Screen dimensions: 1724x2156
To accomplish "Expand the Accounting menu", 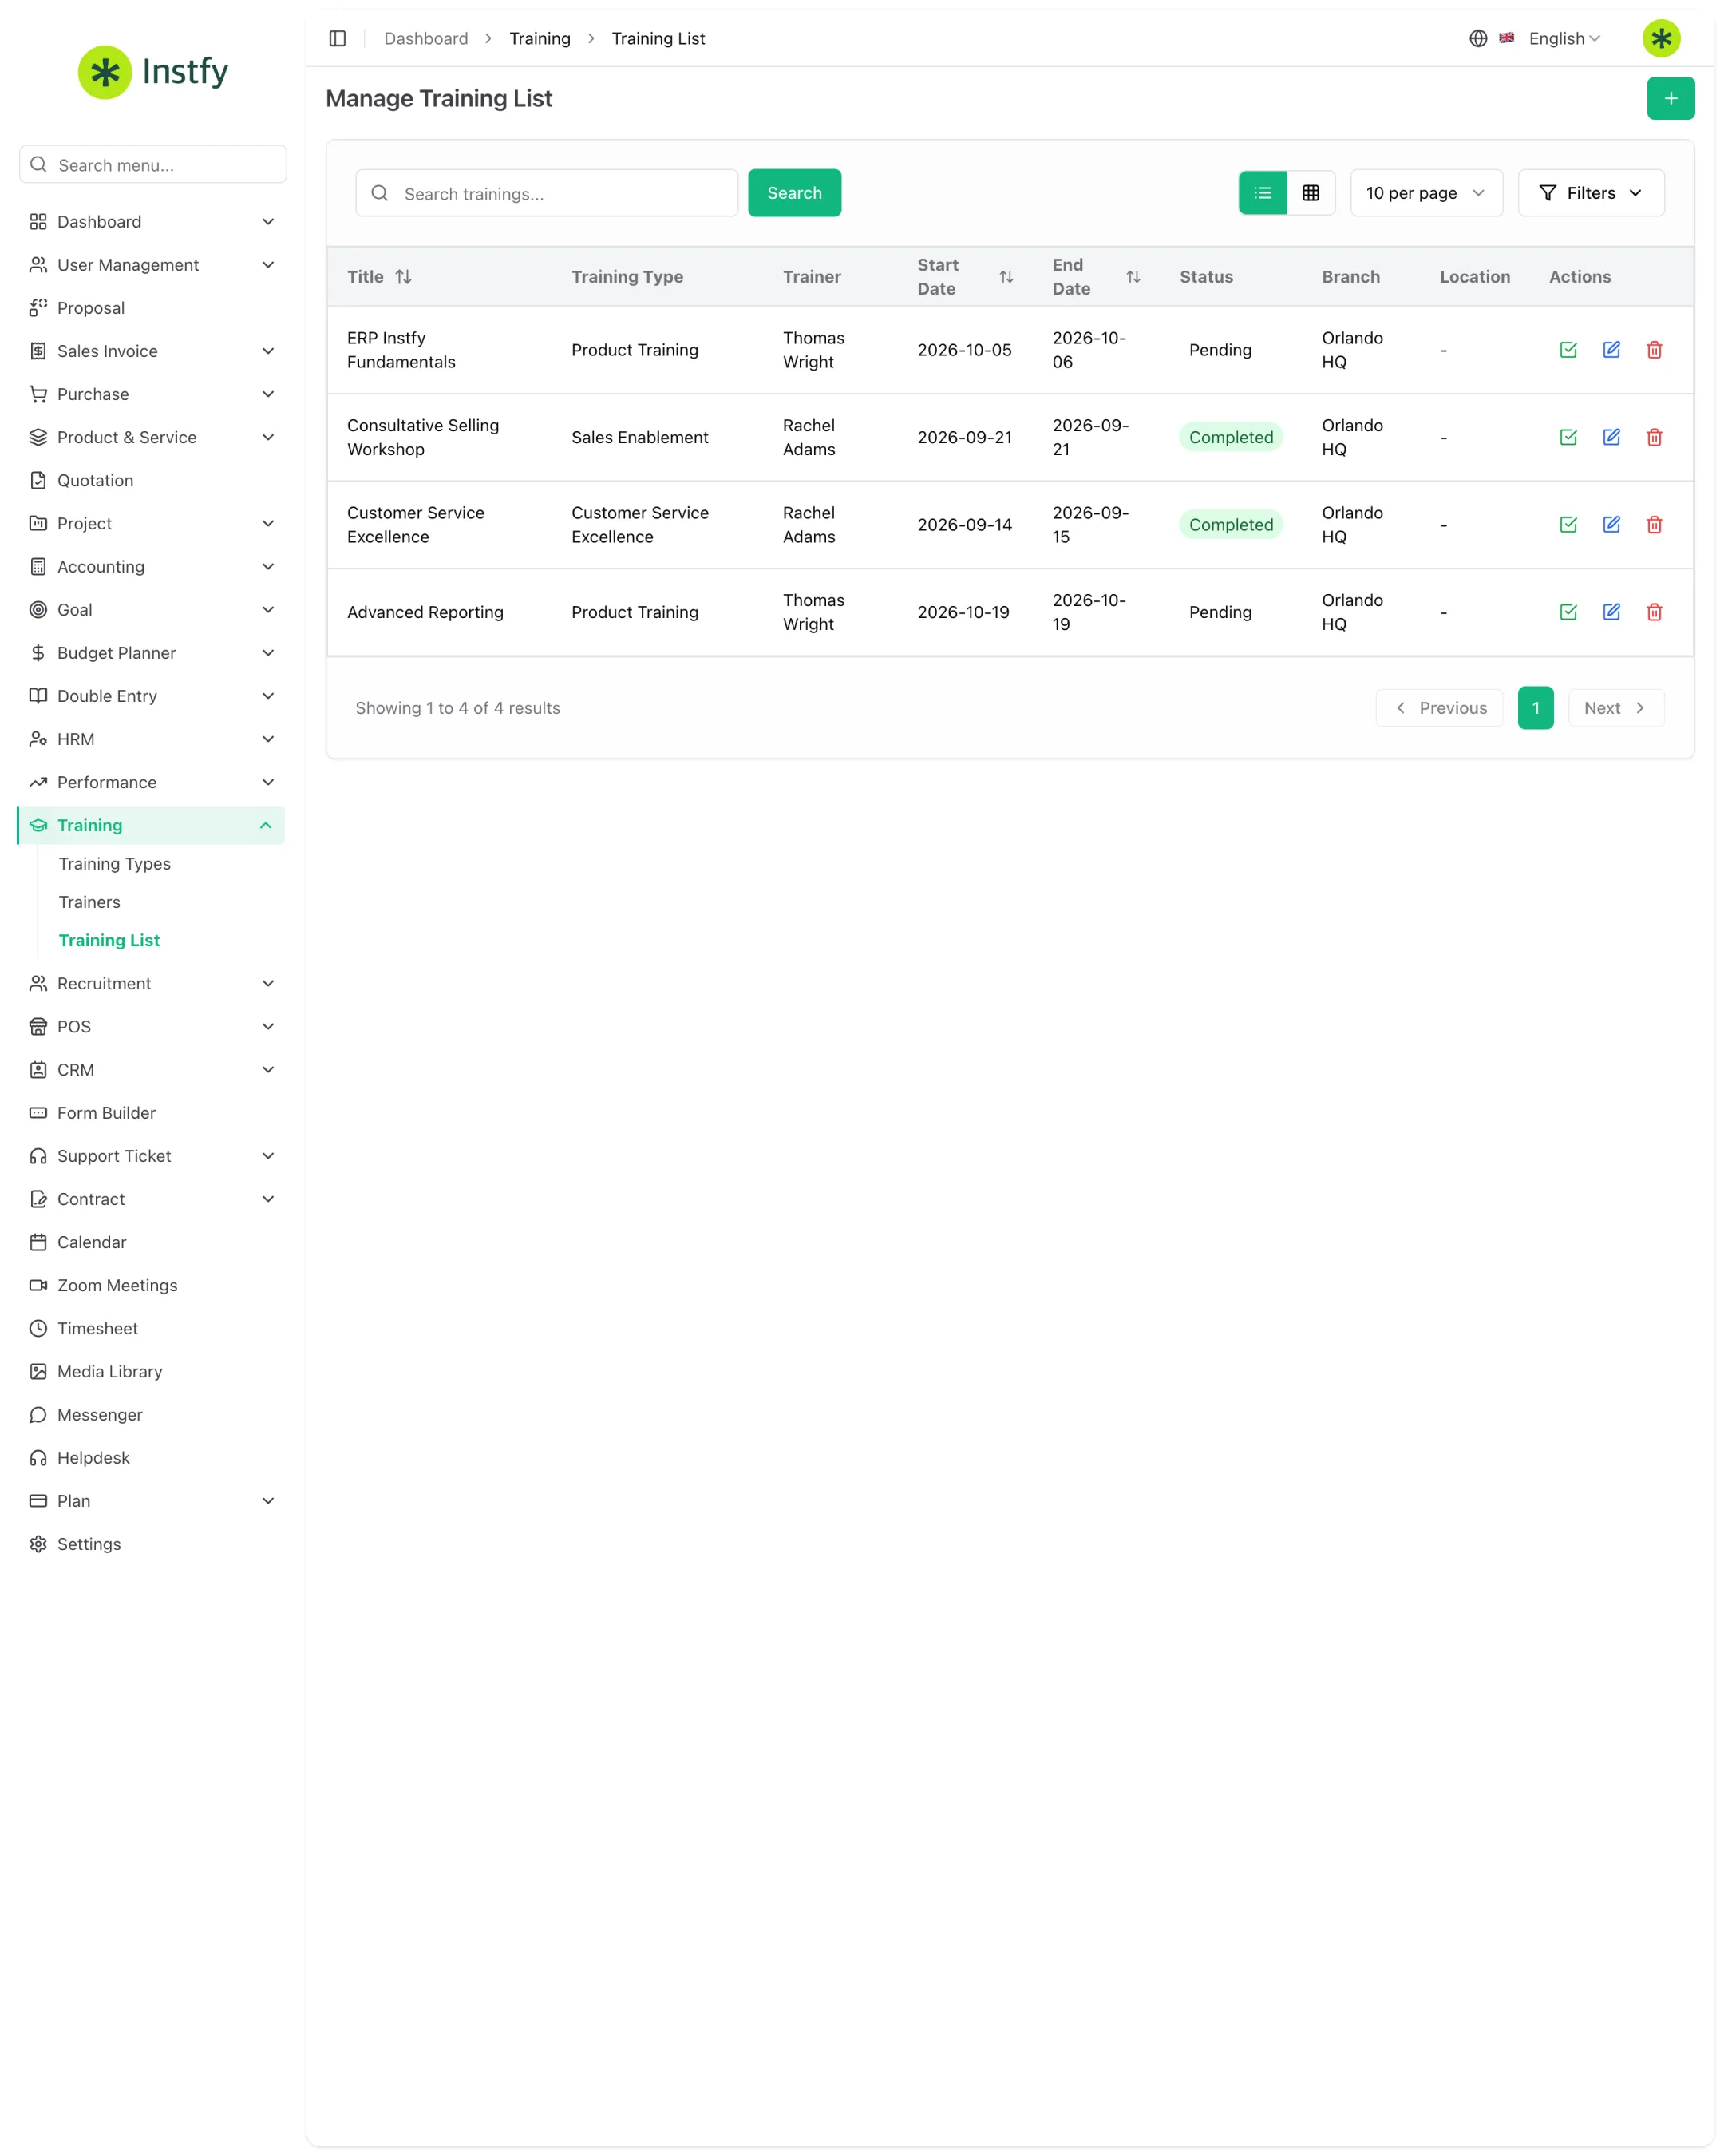I will [152, 567].
